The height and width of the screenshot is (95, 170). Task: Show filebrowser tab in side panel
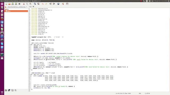pos(6,90)
